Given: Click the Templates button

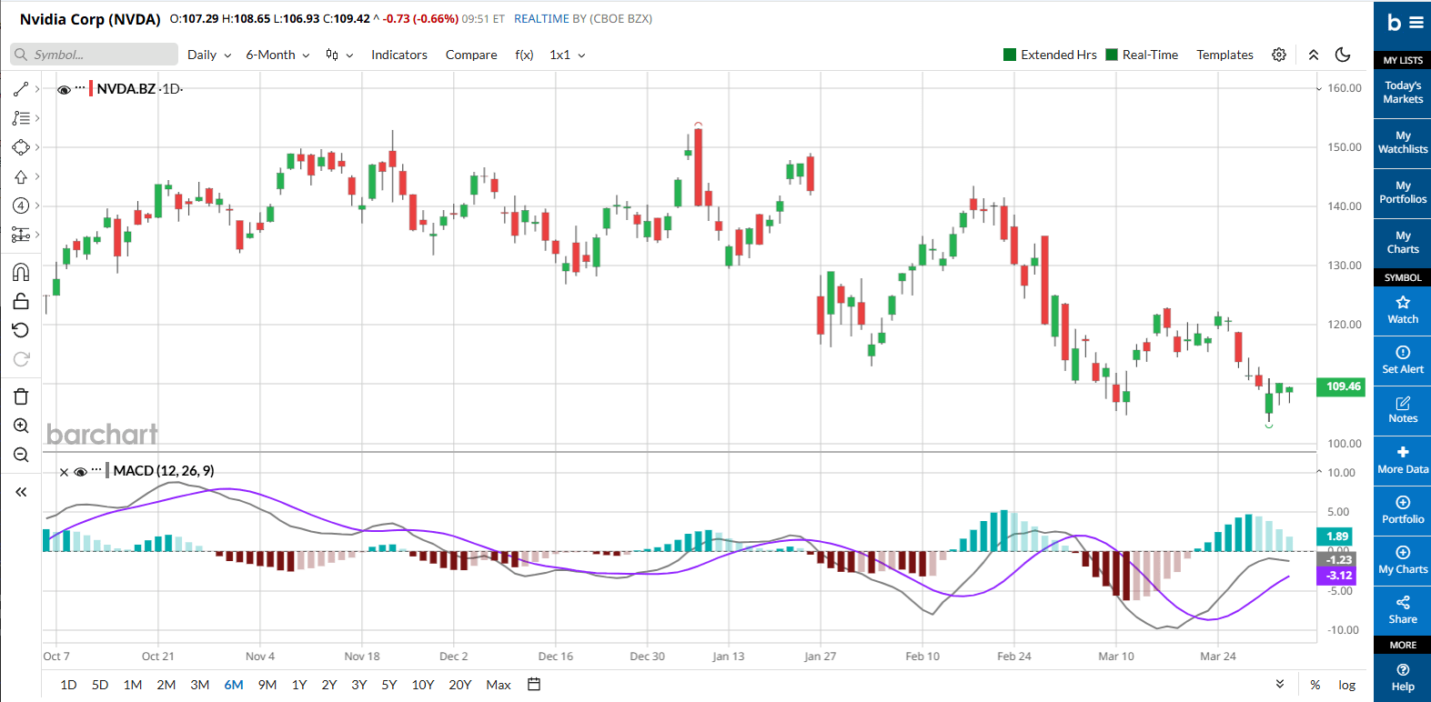Looking at the screenshot, I should (x=1224, y=55).
